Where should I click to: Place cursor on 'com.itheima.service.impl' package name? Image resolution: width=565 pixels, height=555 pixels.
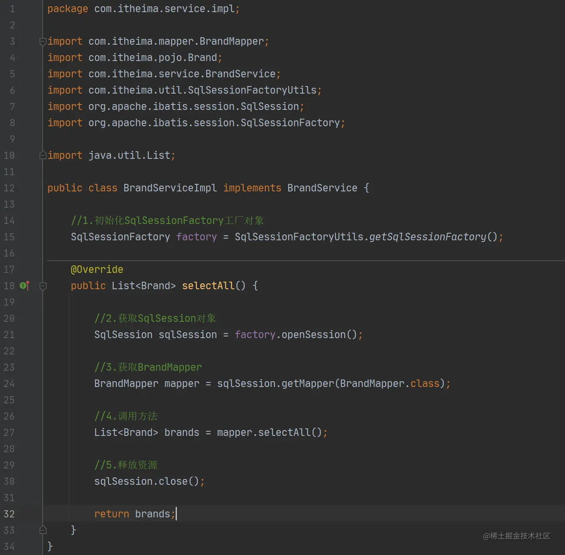164,9
